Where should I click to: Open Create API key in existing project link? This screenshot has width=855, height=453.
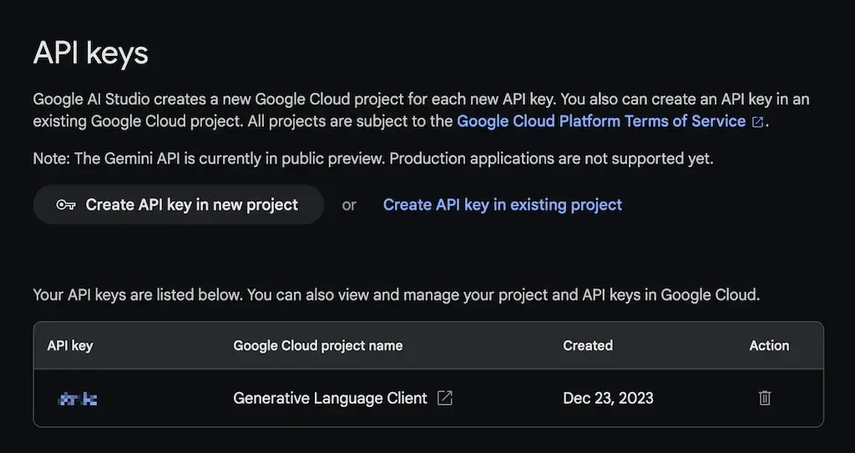point(502,205)
